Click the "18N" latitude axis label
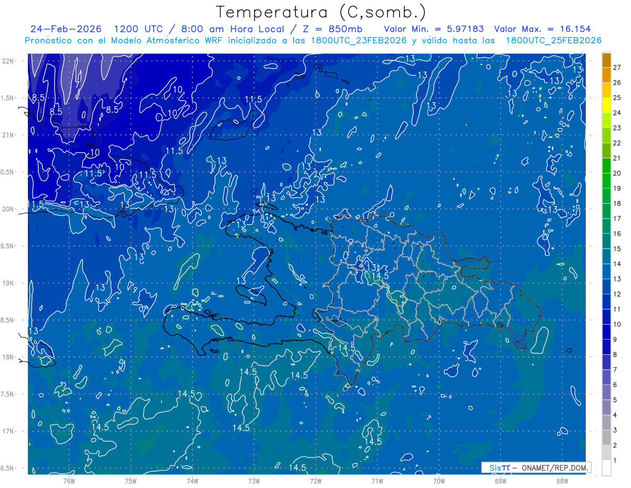Screen dimensions: 631x488 (8, 357)
